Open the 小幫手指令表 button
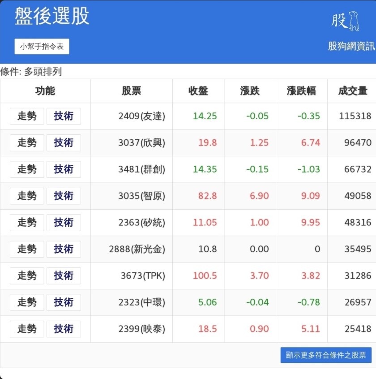The height and width of the screenshot is (379, 376). [42, 47]
